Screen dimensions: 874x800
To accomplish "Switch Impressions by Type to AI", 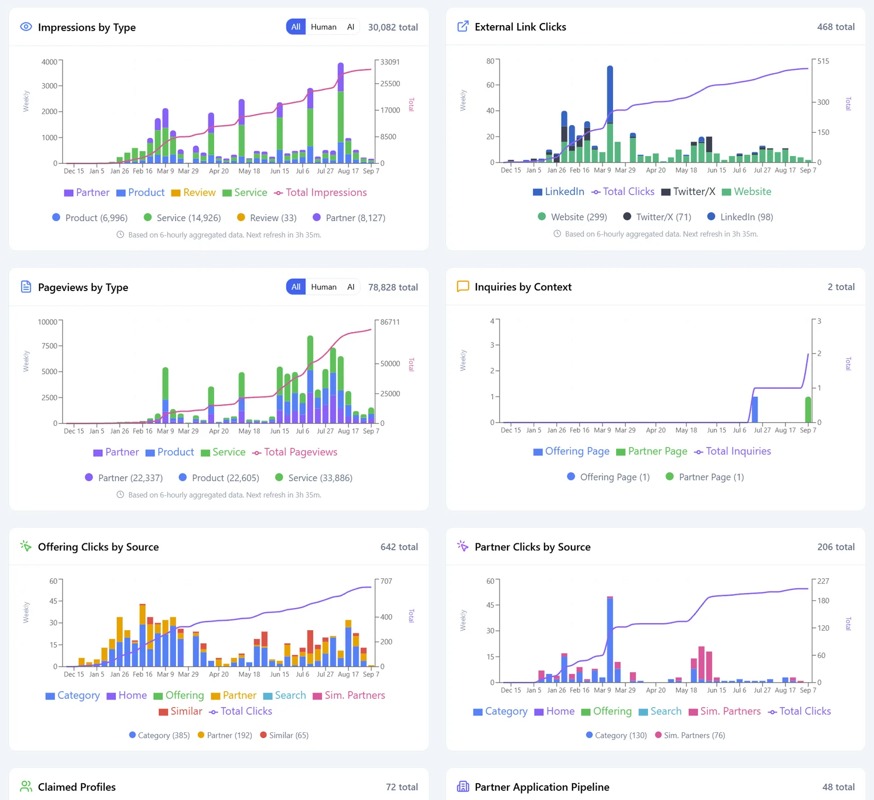I will coord(351,27).
